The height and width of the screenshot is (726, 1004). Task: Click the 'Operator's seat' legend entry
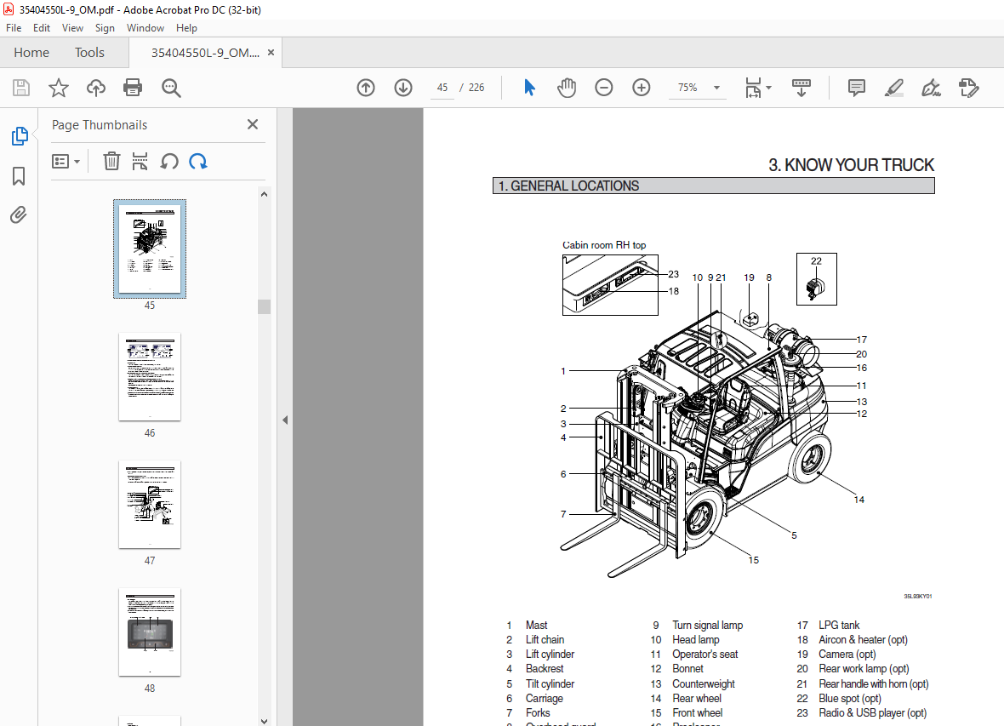[705, 655]
